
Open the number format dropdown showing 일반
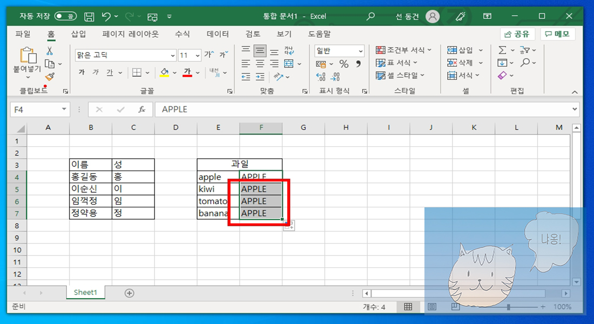(361, 51)
